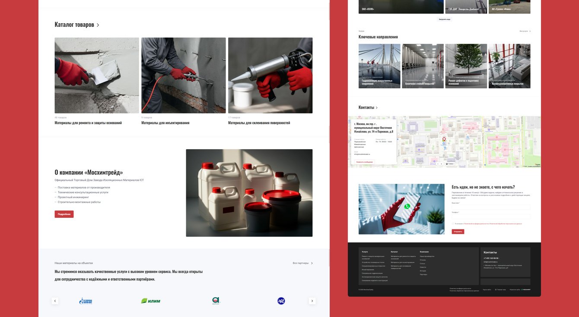Go to previous partner logo with left arrow

(55, 301)
